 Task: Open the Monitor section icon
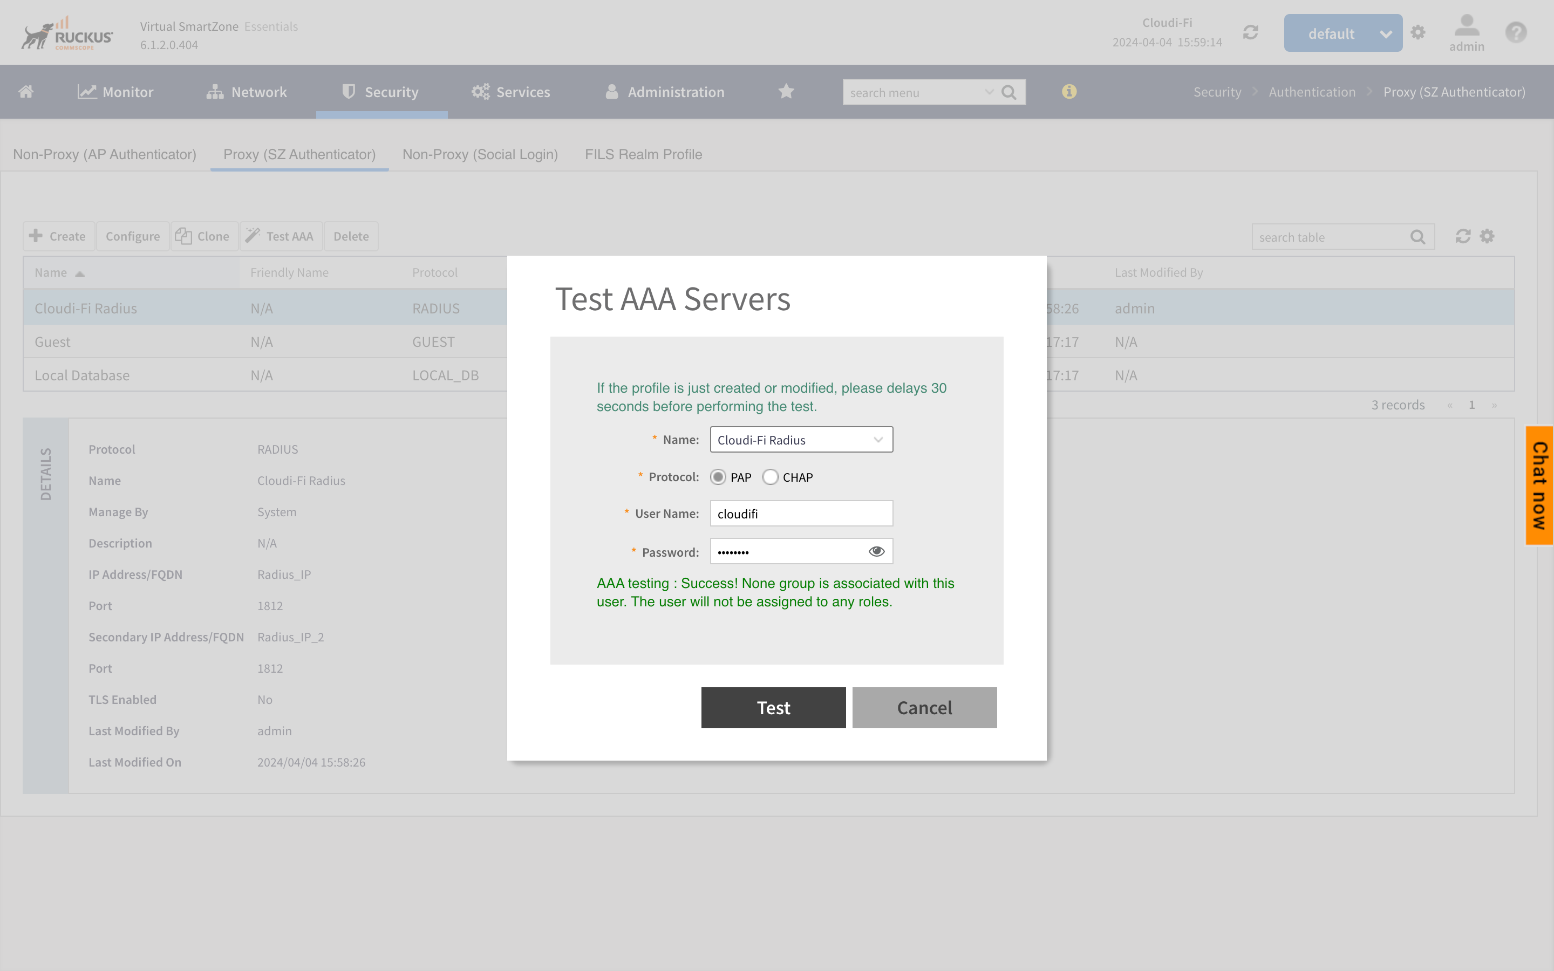87,91
